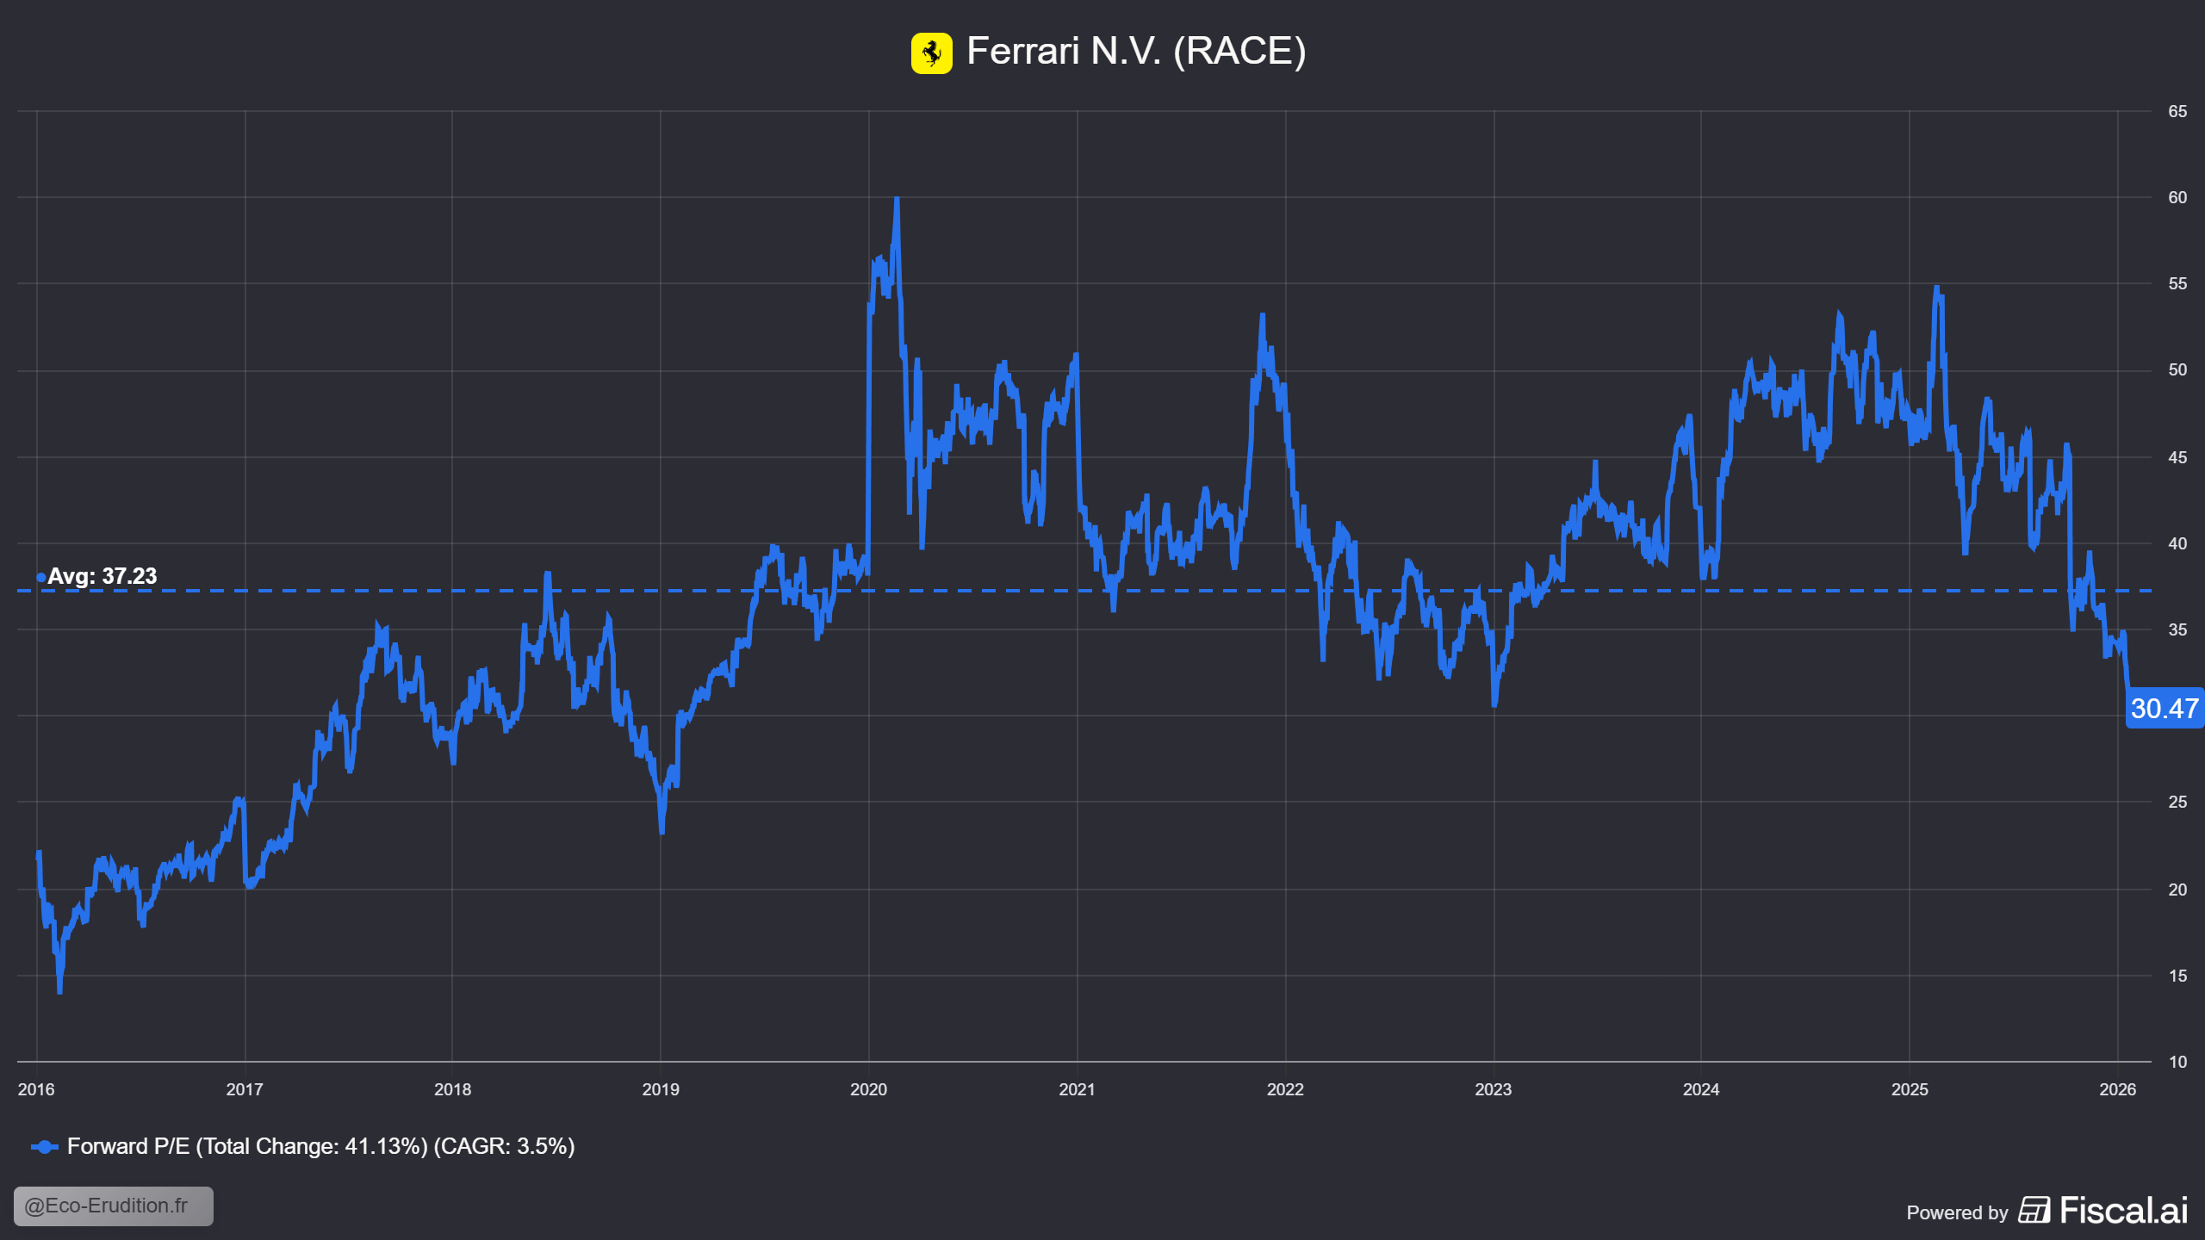Click the Fiscal.ai logo icon
The image size is (2205, 1240).
[x=2034, y=1210]
